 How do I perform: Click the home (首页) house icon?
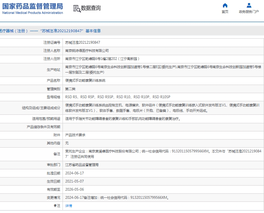pos(225,5)
